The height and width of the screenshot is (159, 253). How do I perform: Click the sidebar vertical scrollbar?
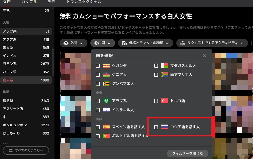[53, 62]
